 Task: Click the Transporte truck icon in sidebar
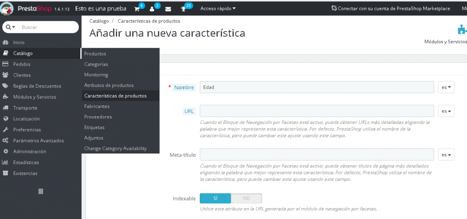pyautogui.click(x=5, y=108)
